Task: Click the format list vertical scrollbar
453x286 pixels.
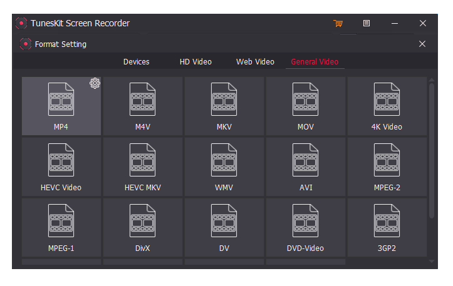Action: pyautogui.click(x=432, y=151)
